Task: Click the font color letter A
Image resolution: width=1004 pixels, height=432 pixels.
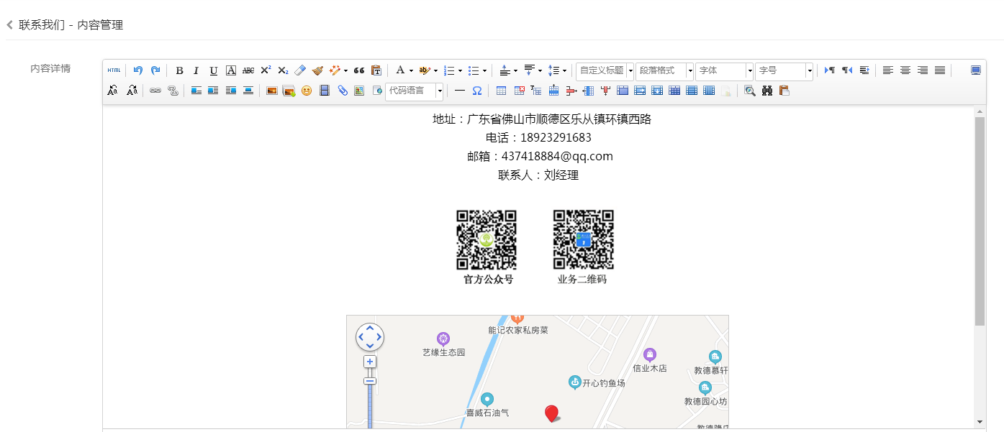Action: click(x=399, y=70)
